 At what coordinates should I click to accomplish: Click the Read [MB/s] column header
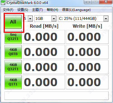coord(44,26)
